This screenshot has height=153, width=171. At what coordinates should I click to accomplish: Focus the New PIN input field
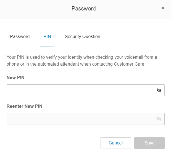86,90
